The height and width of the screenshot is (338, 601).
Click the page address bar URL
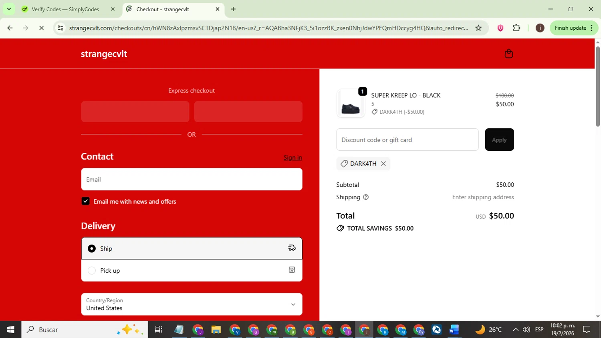pos(268,28)
